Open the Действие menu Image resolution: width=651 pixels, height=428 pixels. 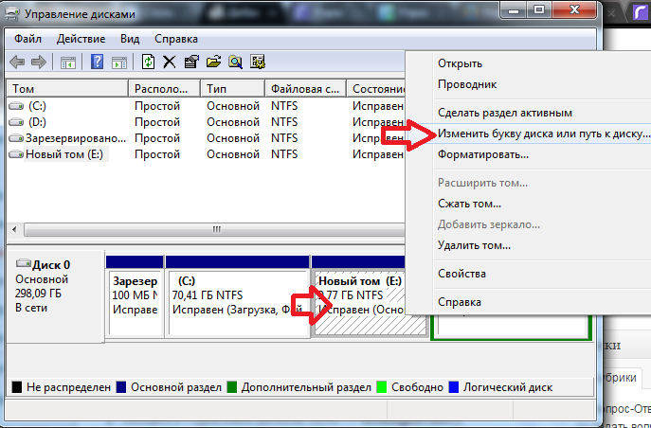pyautogui.click(x=81, y=39)
